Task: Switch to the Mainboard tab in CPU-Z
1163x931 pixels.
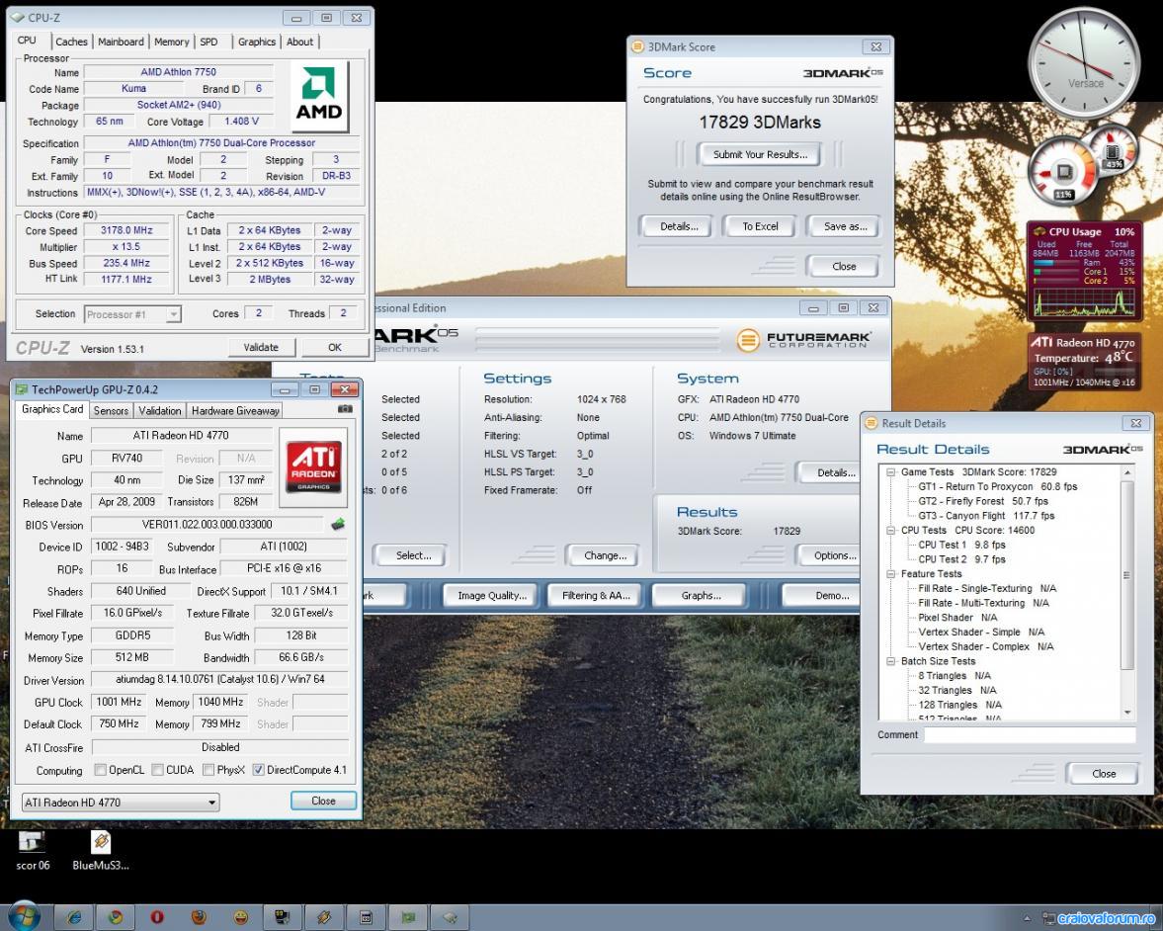Action: tap(121, 42)
